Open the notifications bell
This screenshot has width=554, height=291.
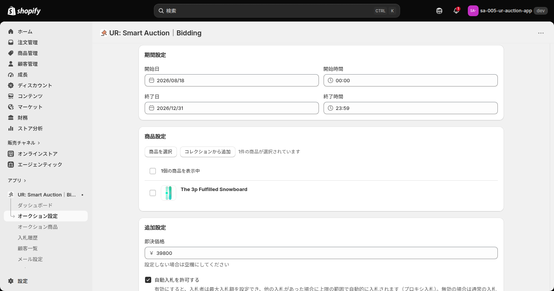456,11
